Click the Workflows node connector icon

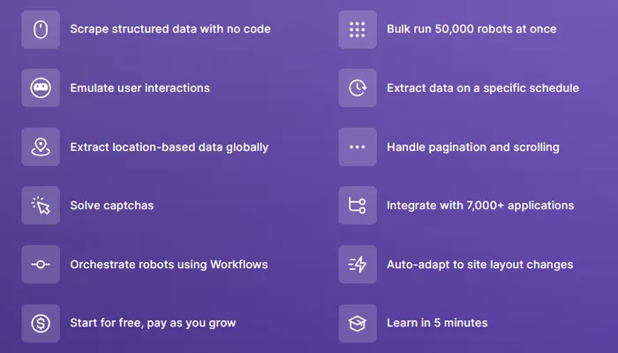click(x=41, y=264)
